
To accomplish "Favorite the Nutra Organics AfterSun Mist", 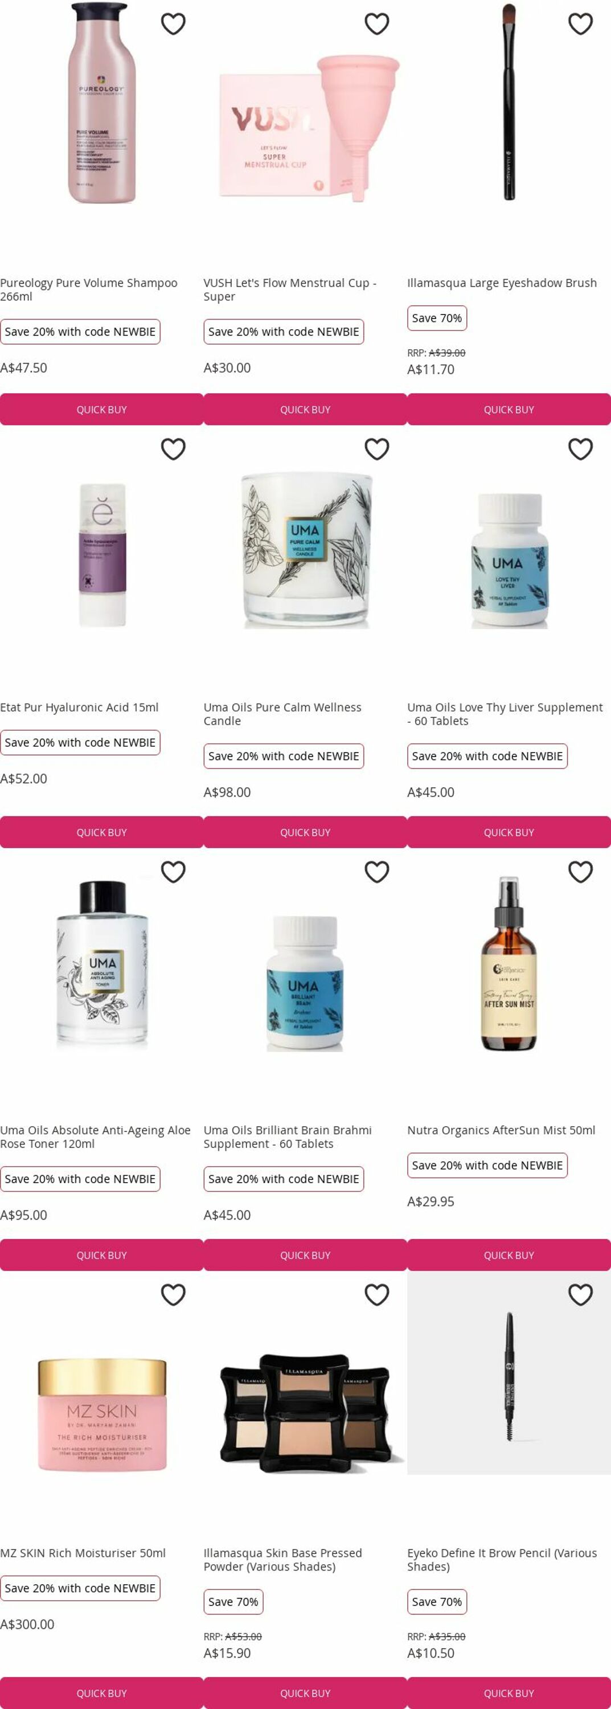I will [x=580, y=872].
